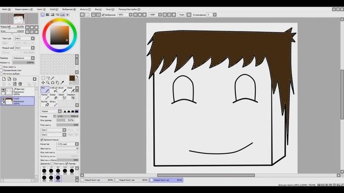Swap foreground and background colors
The image size is (344, 193).
pyautogui.click(x=77, y=77)
